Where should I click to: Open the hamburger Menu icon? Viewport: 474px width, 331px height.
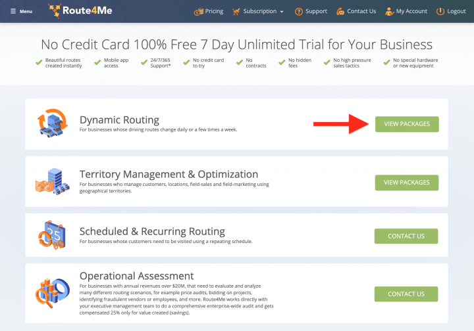click(x=13, y=11)
